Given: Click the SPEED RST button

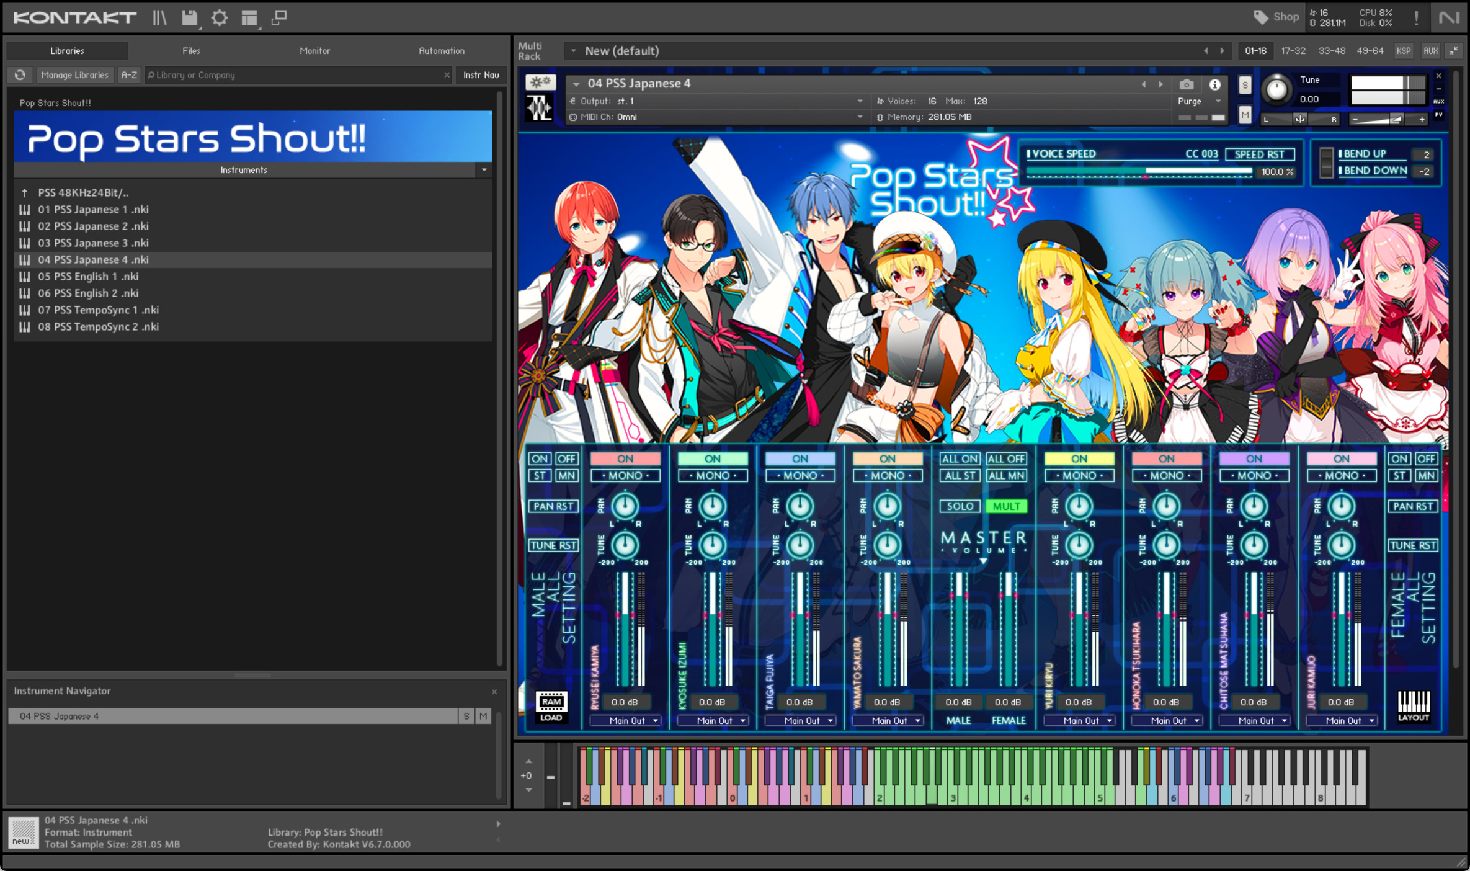Looking at the screenshot, I should 1259,154.
